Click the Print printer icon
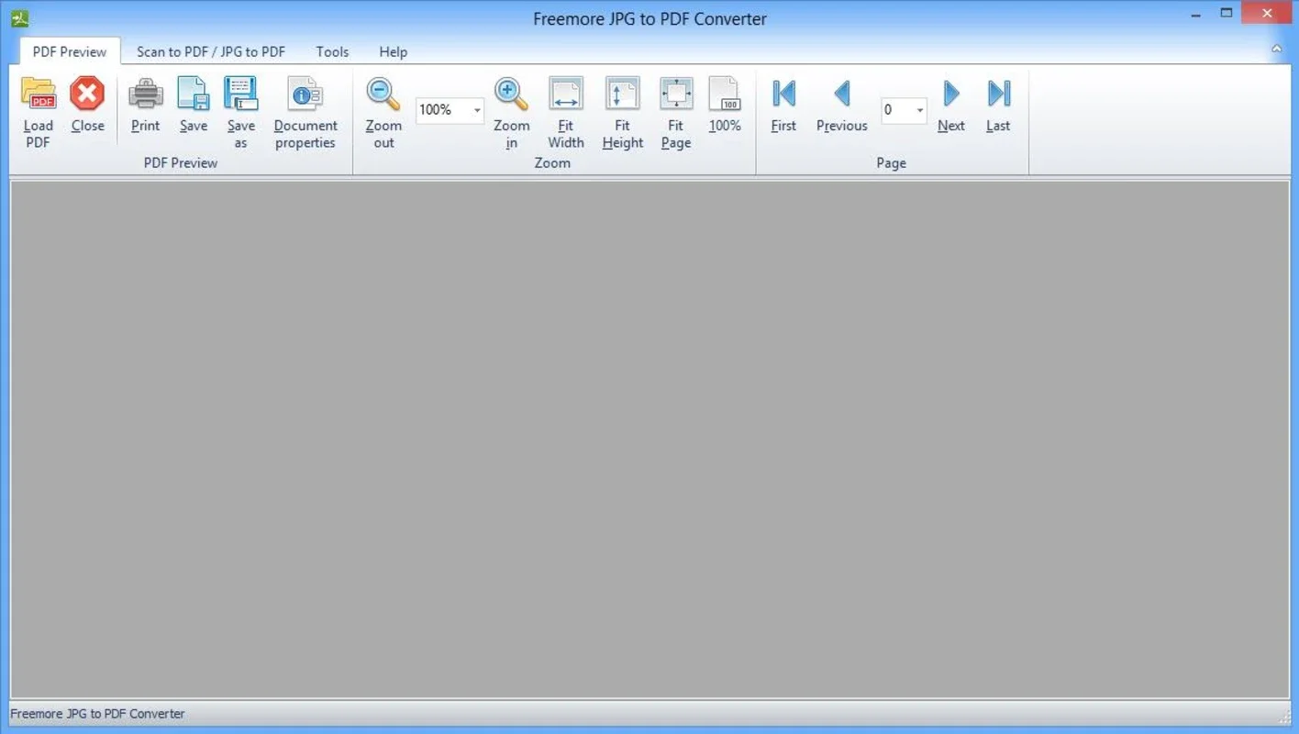Screen dimensions: 1299x734 (145, 94)
